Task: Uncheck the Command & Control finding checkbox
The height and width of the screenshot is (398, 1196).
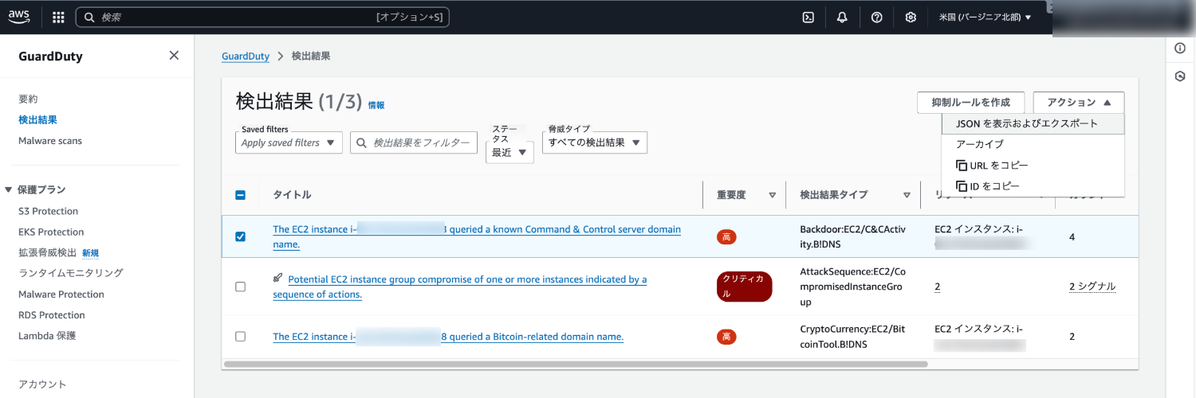Action: (x=241, y=236)
